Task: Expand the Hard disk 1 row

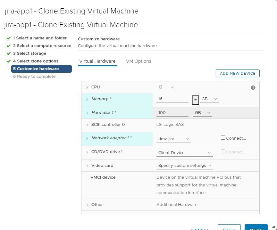Action: [x=87, y=113]
